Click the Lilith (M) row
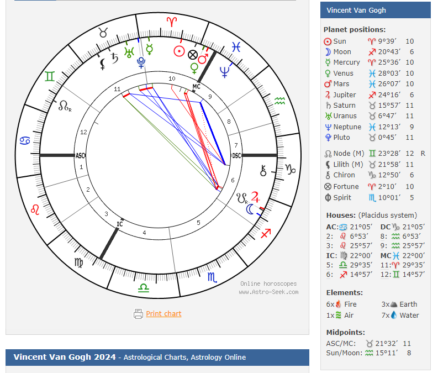The image size is (438, 373). [x=369, y=165]
